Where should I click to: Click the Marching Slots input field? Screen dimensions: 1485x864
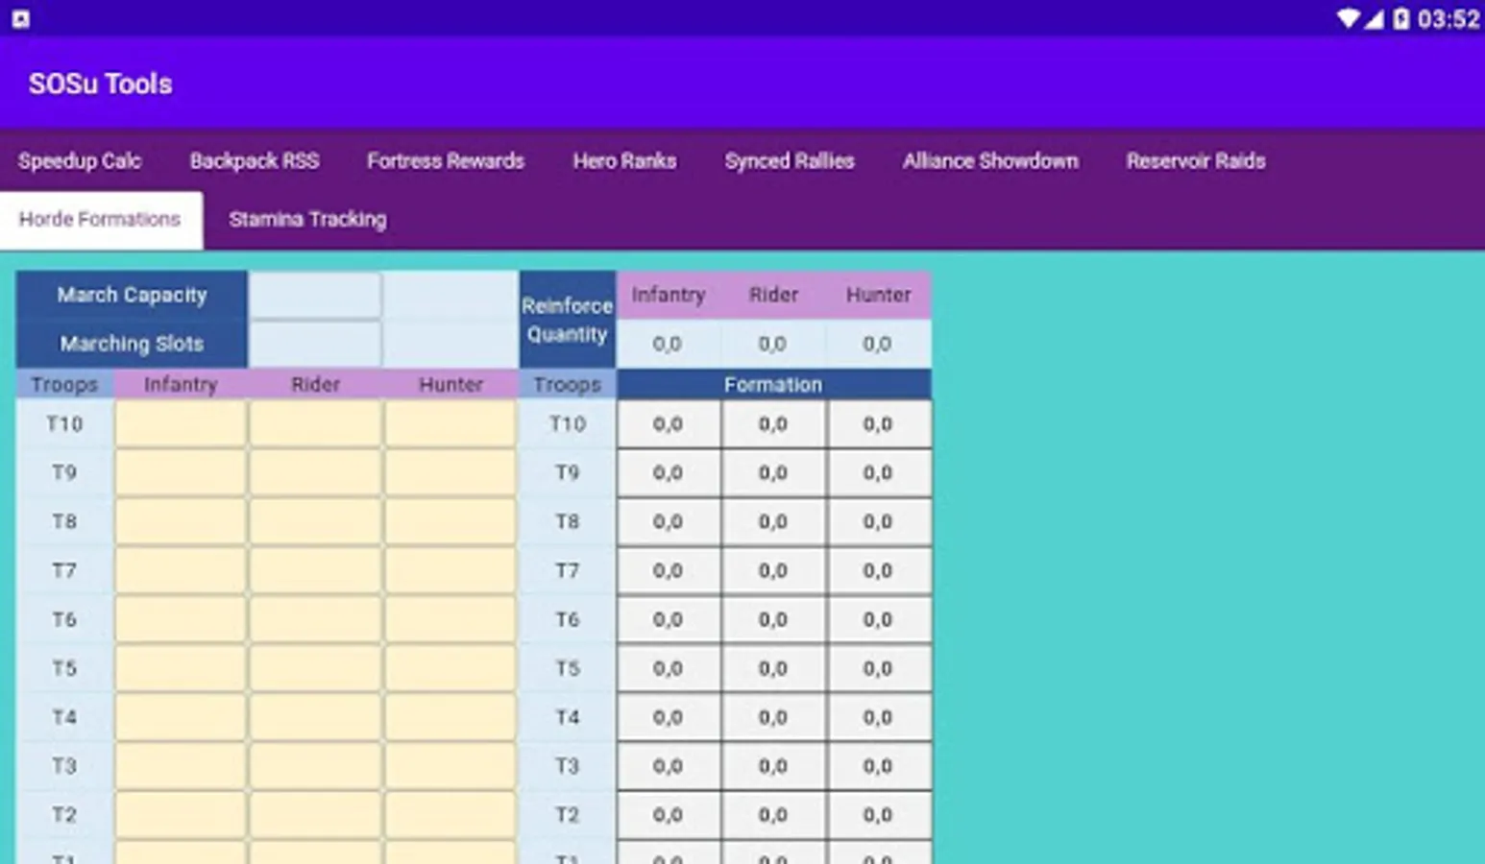pyautogui.click(x=314, y=344)
